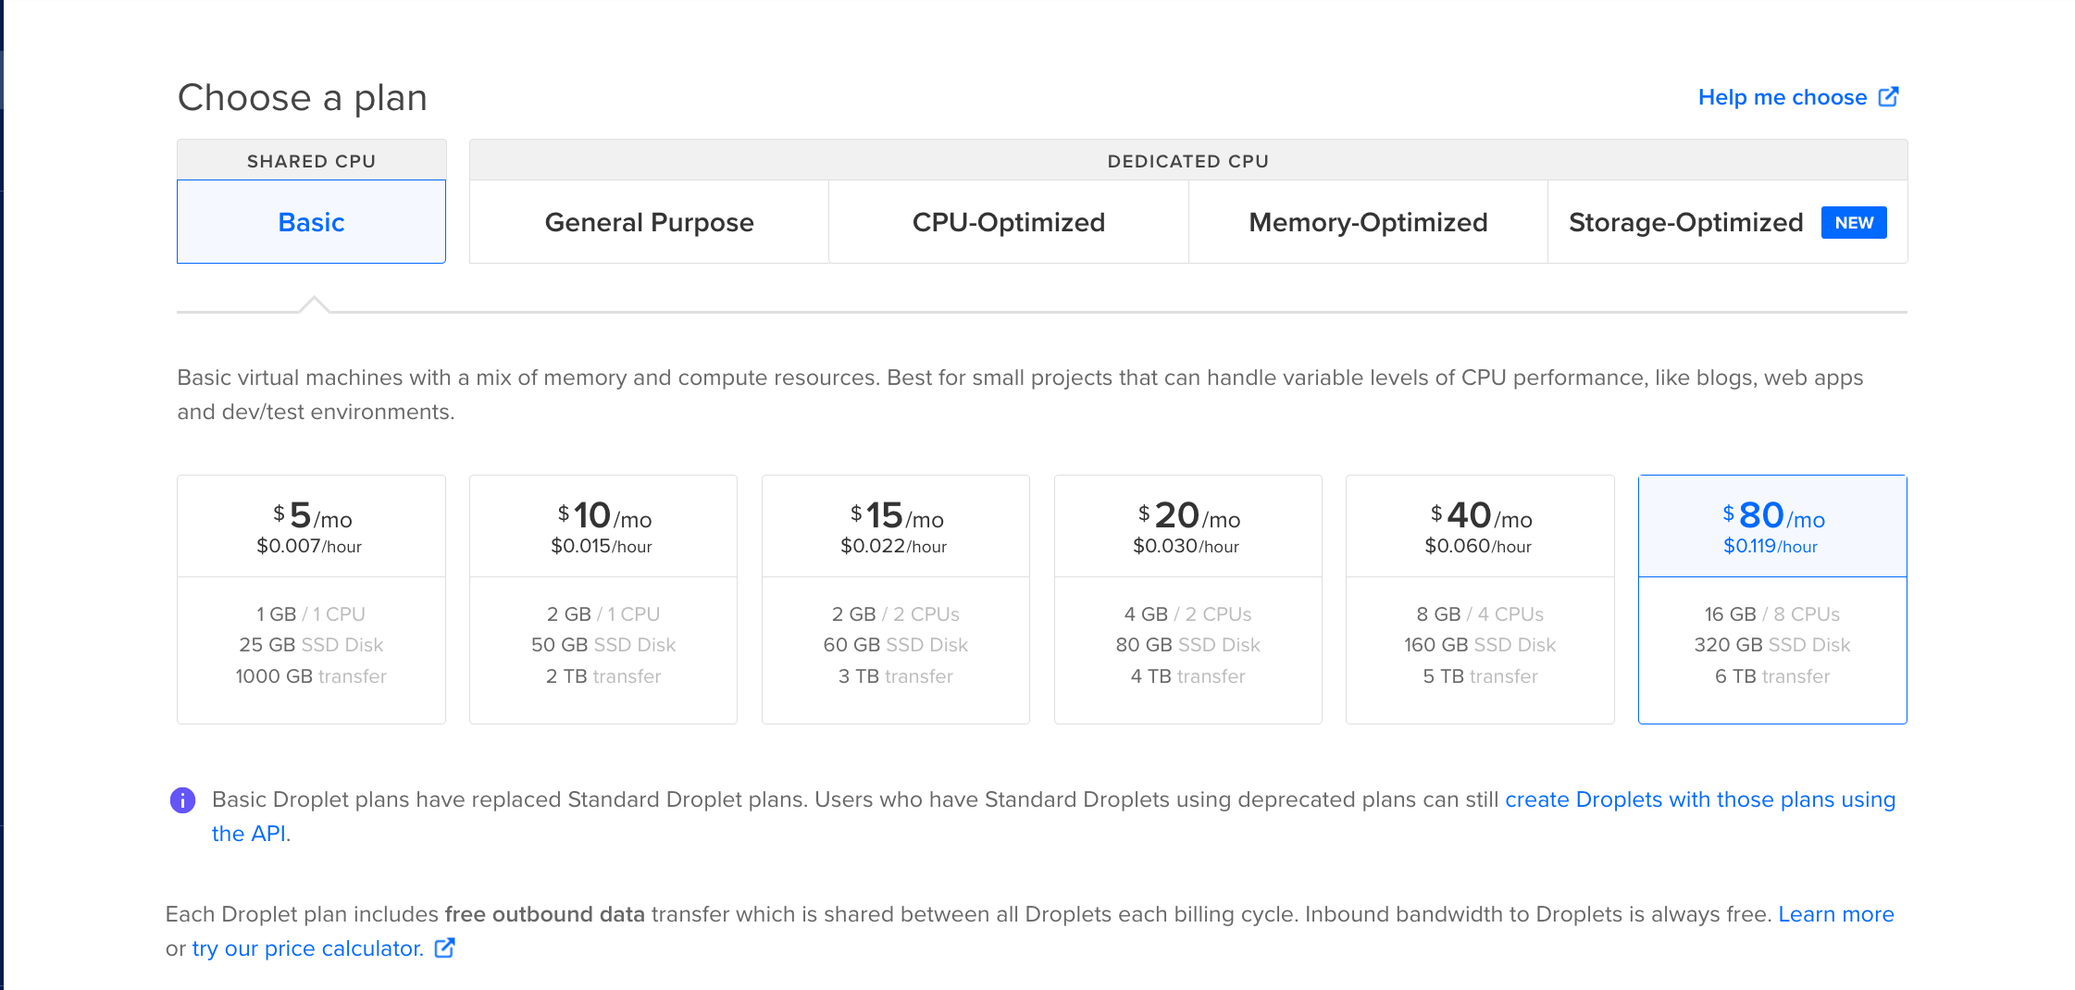Select the $5/mo plan card

click(311, 600)
